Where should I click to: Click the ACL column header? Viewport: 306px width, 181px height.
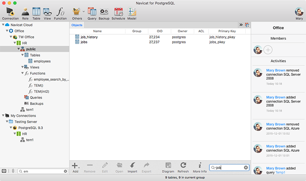(x=201, y=31)
